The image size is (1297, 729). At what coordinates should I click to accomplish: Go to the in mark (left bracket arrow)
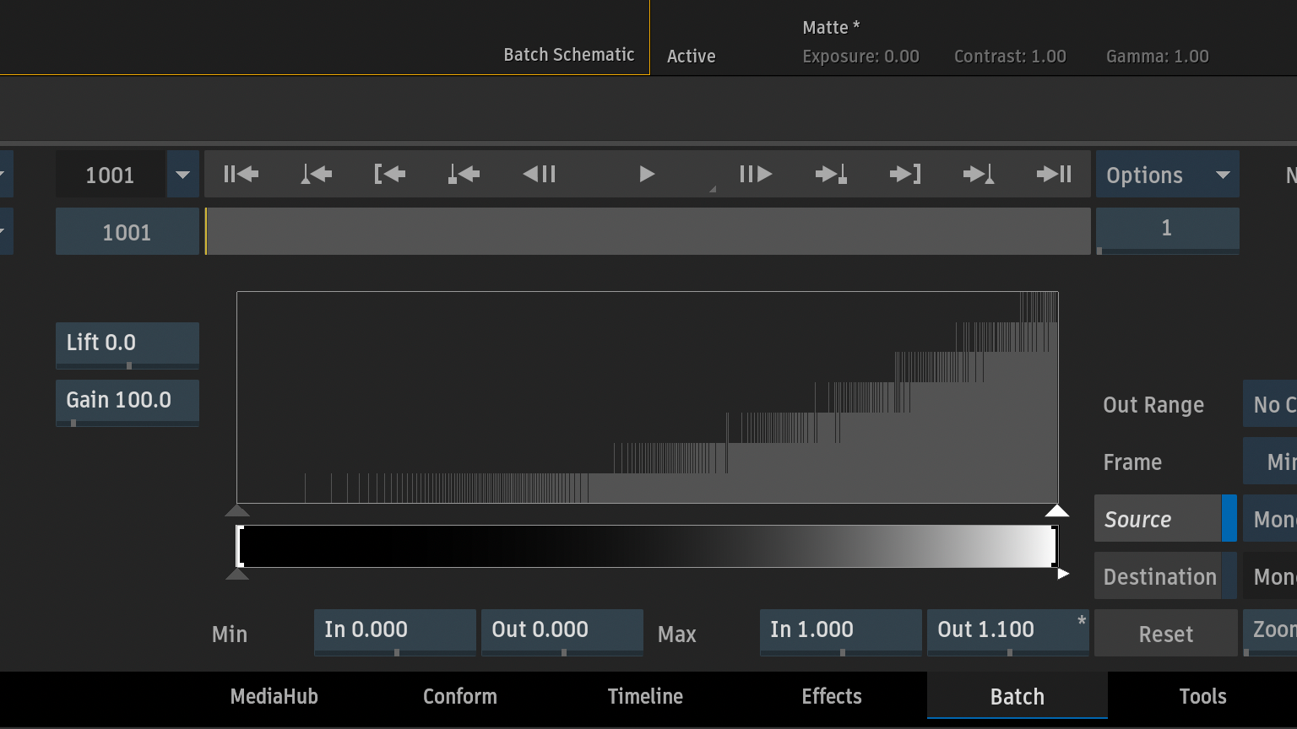pos(389,174)
